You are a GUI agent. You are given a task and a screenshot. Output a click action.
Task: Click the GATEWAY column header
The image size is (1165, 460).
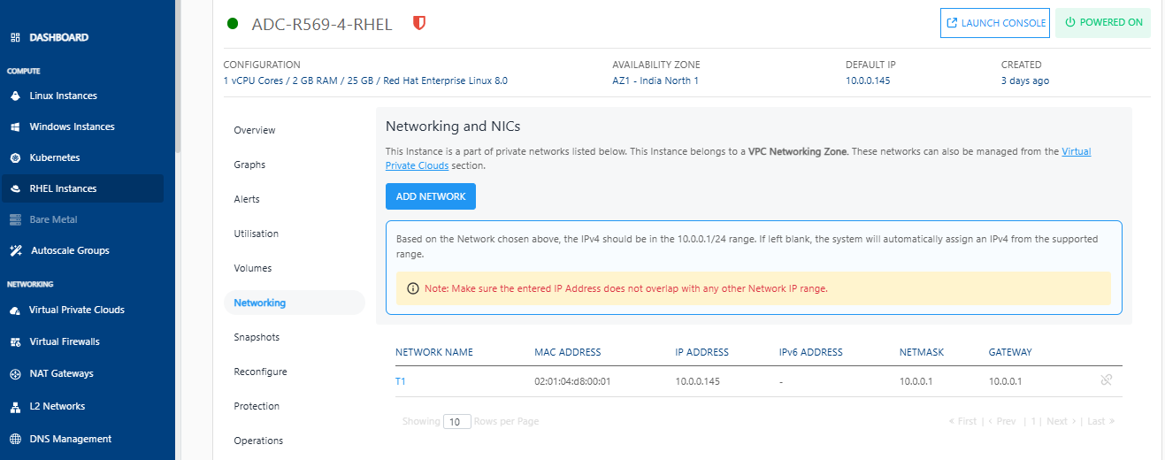[1010, 352]
